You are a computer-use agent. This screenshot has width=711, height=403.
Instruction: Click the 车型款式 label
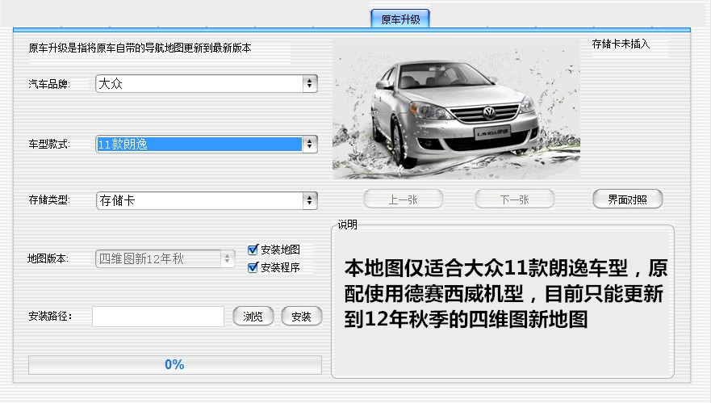49,145
